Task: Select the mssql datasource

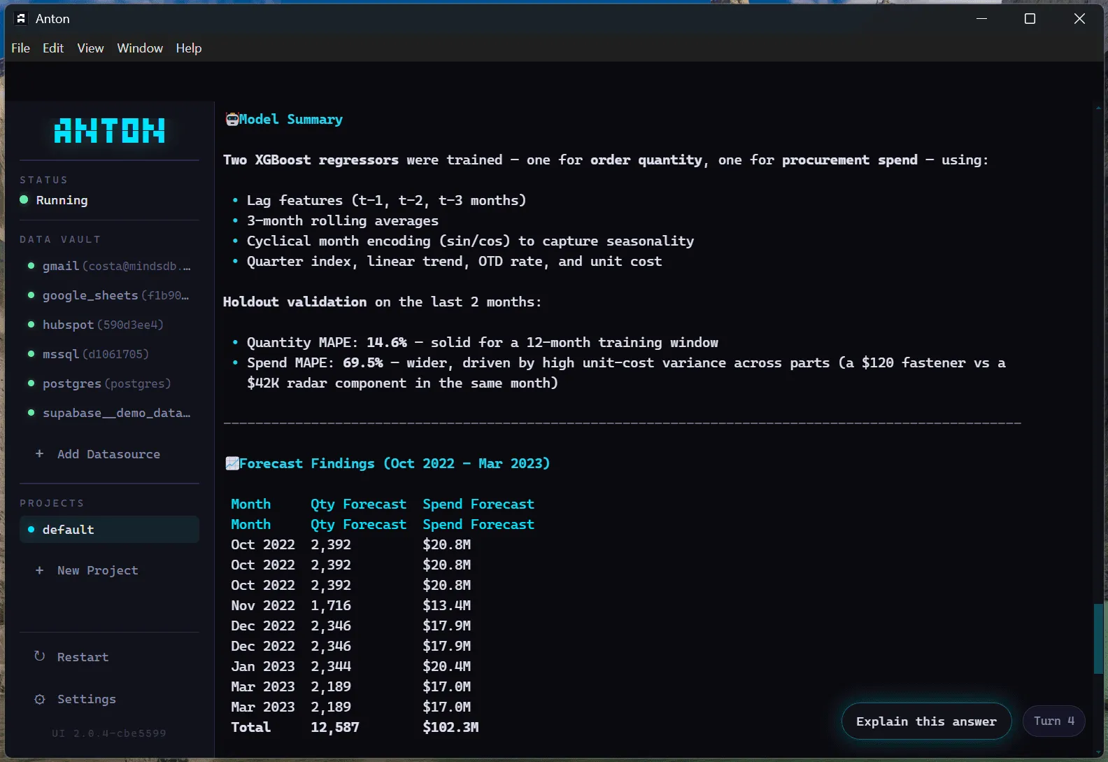Action: pos(110,354)
